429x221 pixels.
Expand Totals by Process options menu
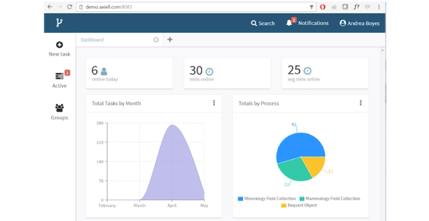[x=361, y=103]
